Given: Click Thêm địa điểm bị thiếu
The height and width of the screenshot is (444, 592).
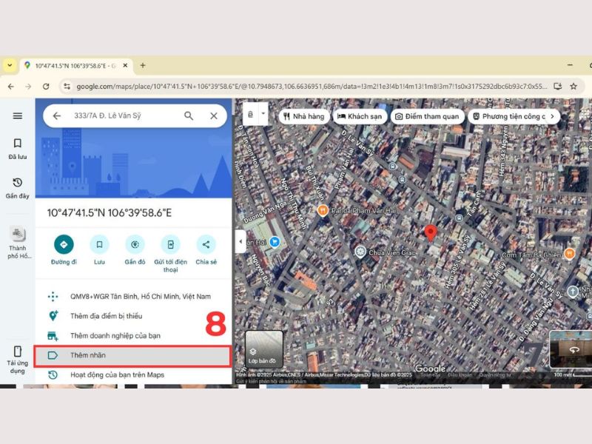Looking at the screenshot, I should (x=134, y=316).
